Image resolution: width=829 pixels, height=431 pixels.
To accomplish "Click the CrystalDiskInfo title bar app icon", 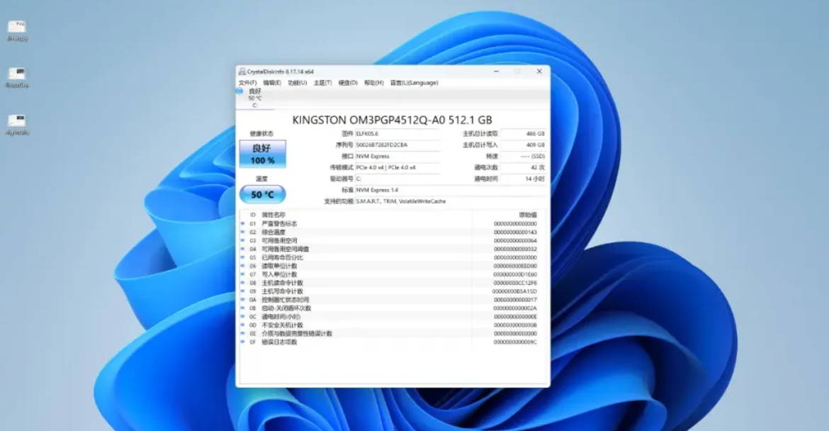I will 242,72.
